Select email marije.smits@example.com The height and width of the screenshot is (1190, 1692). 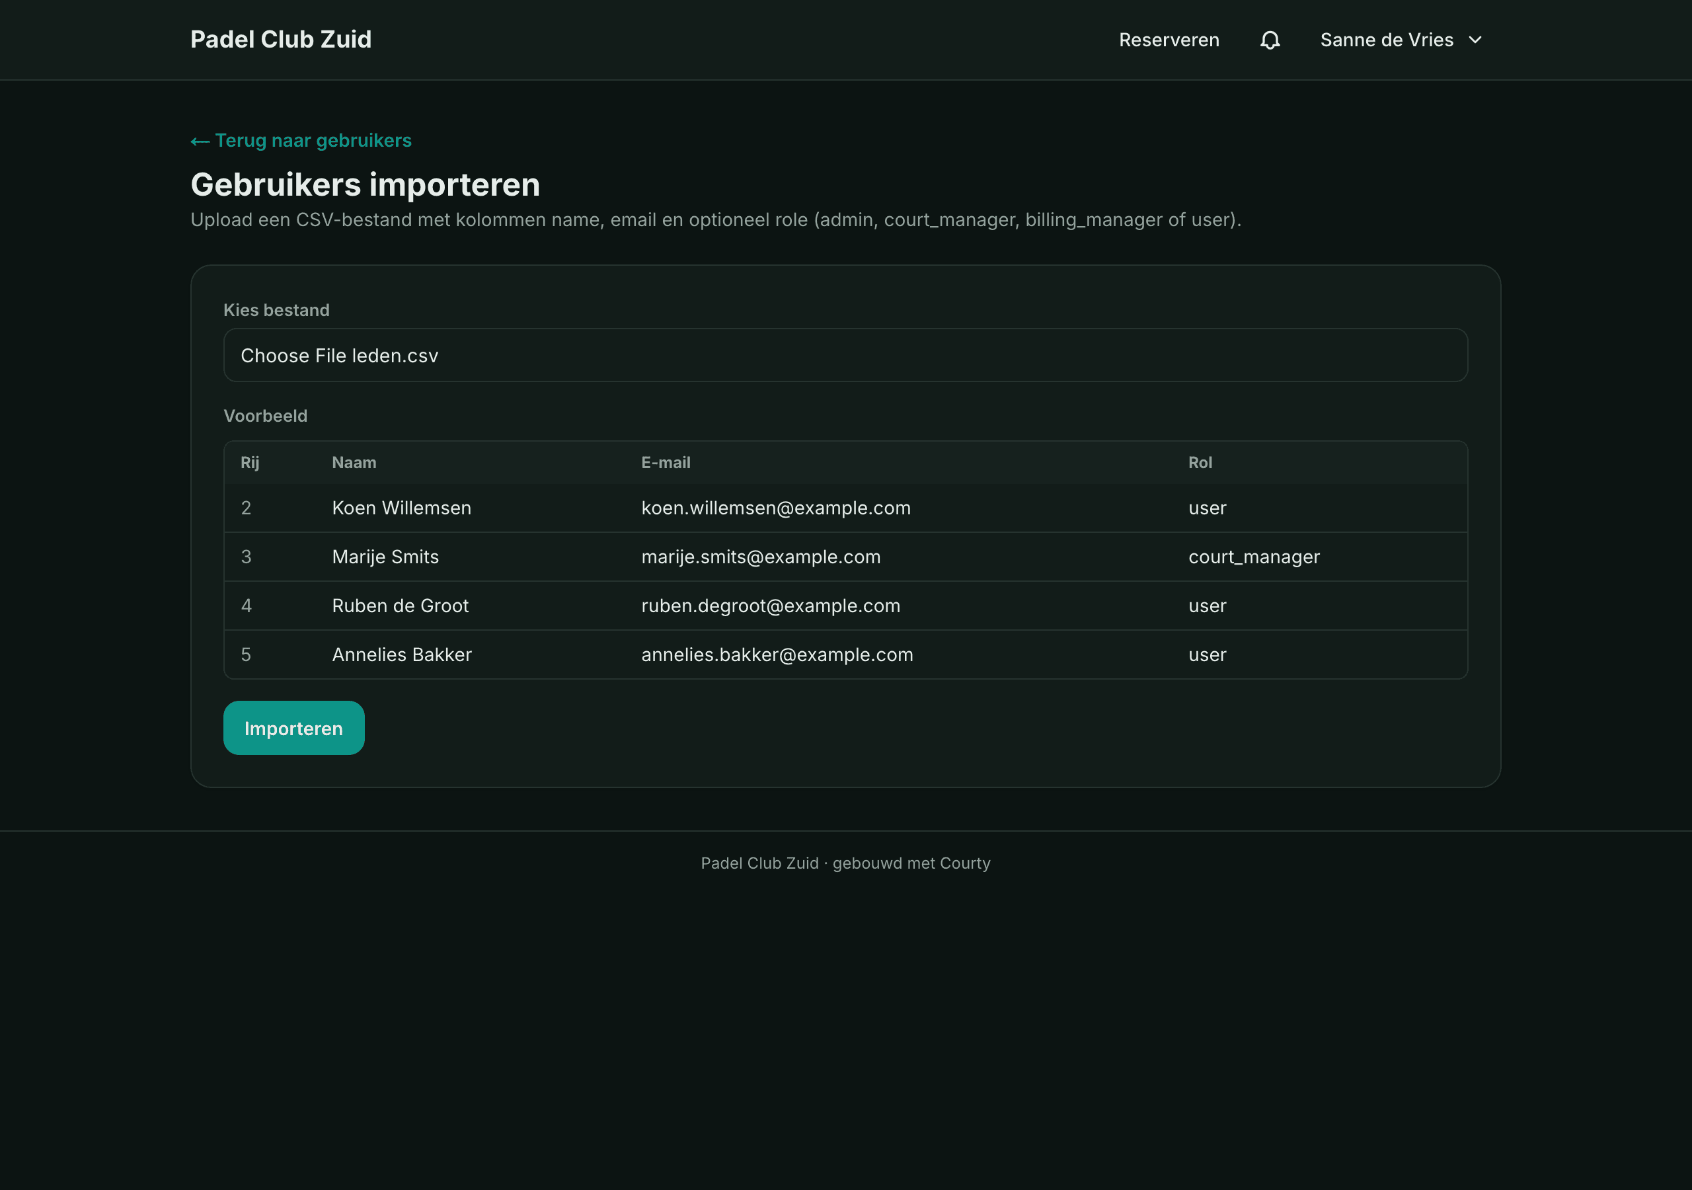761,557
